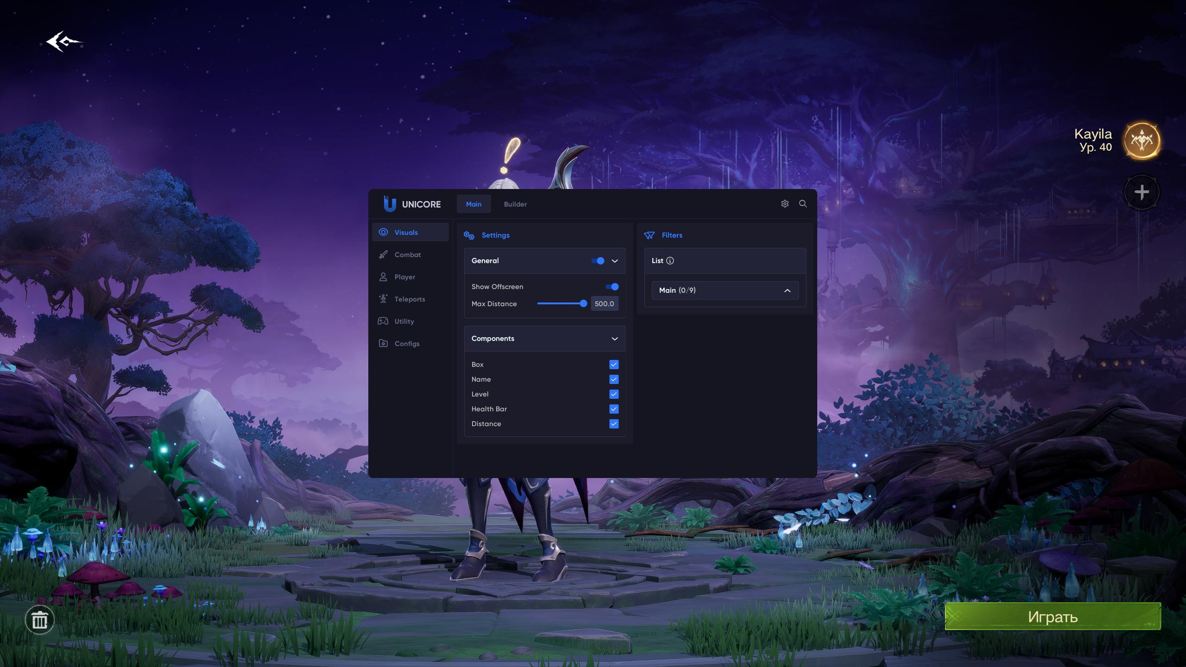Turn off Show Offscreen toggle

(x=612, y=287)
